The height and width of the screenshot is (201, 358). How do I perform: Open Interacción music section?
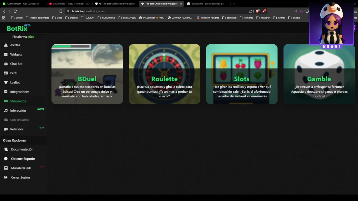pos(18,111)
